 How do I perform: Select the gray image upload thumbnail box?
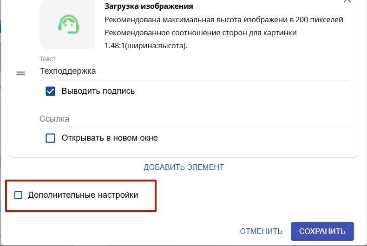click(x=67, y=24)
